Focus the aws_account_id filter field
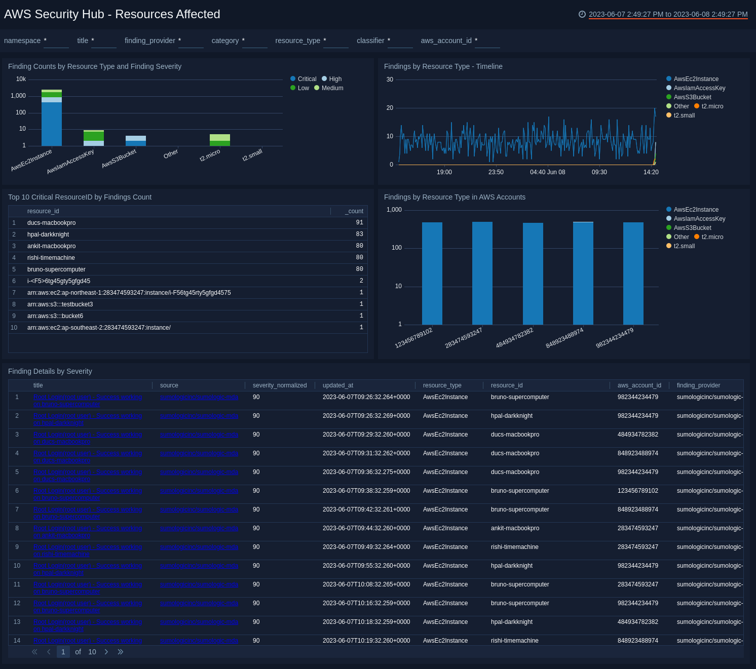The height and width of the screenshot is (669, 756). [487, 41]
